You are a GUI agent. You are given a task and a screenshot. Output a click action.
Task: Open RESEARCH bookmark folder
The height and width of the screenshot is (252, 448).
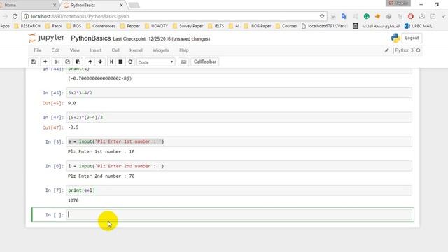[27, 26]
